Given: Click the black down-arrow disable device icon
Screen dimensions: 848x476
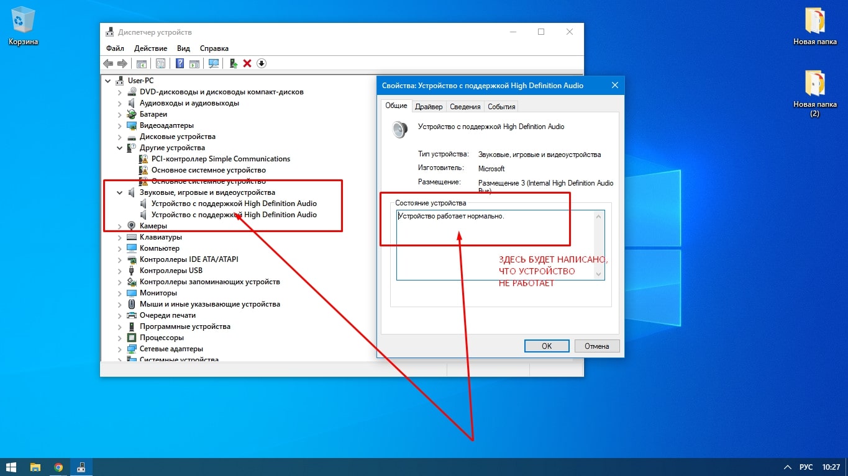Looking at the screenshot, I should point(262,63).
